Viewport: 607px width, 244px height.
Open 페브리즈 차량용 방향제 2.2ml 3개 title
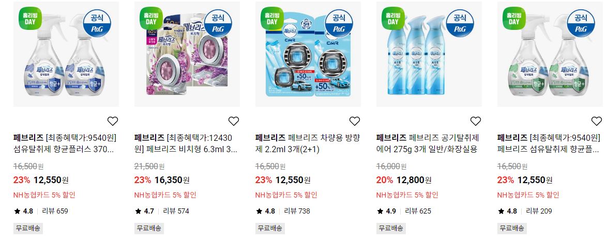308,143
